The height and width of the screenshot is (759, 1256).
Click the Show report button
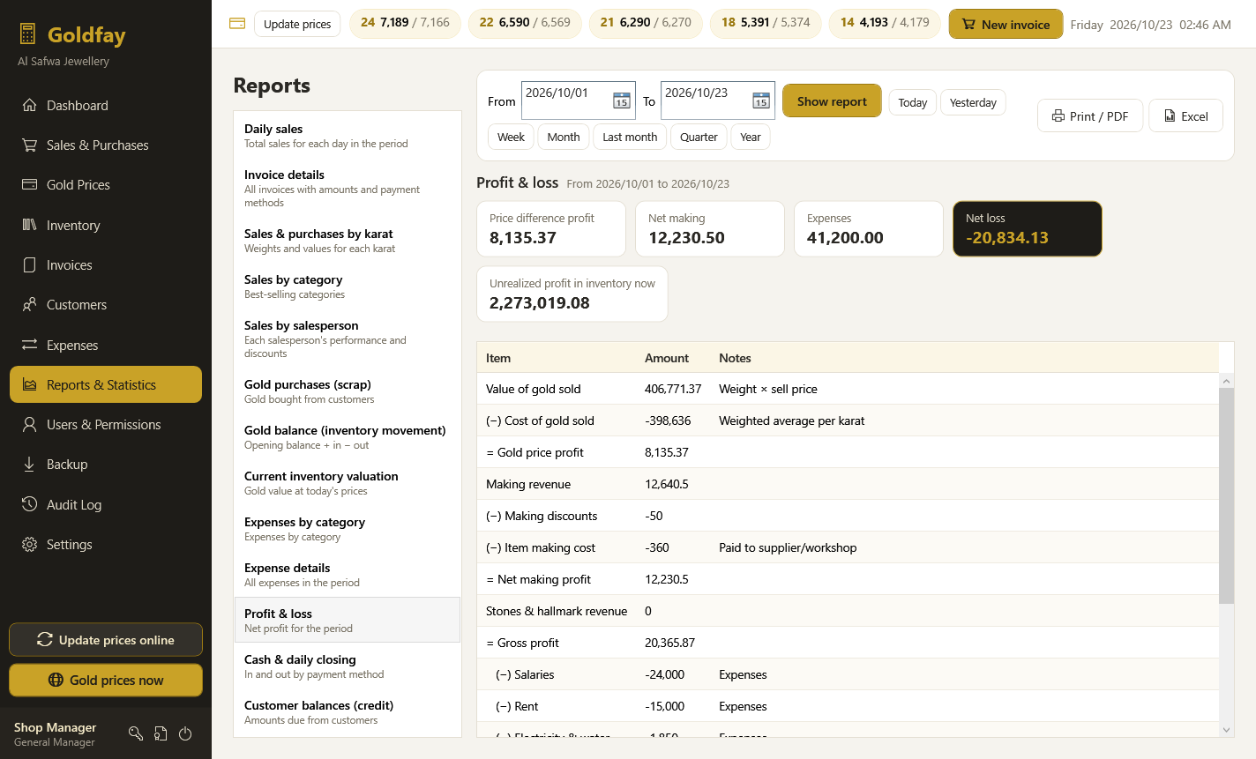tap(832, 101)
